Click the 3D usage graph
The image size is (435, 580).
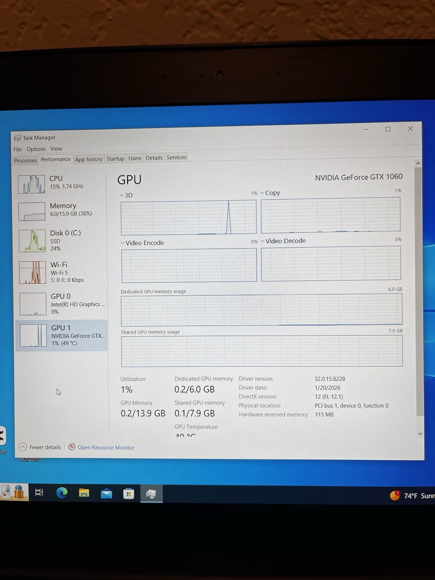point(188,217)
